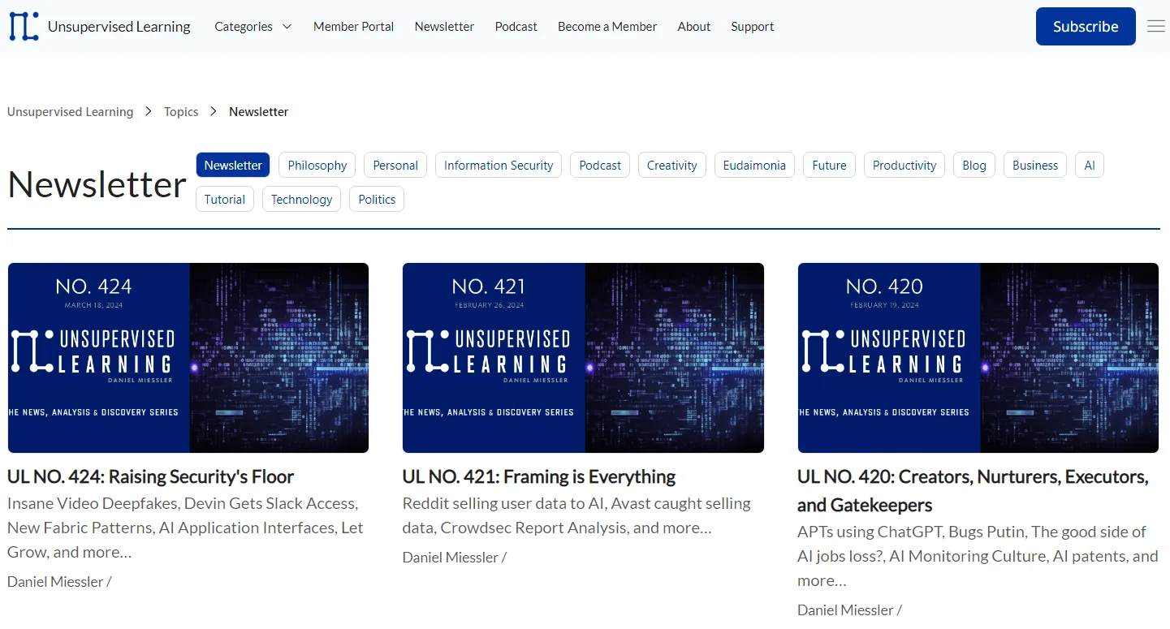Screen dimensions: 1170x629
Task: Click the Subscribe button
Action: (x=1086, y=26)
